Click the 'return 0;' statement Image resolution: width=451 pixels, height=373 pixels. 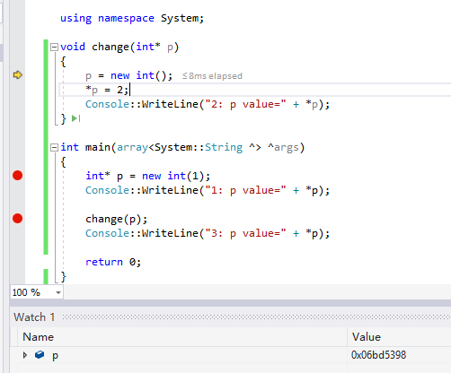113,262
